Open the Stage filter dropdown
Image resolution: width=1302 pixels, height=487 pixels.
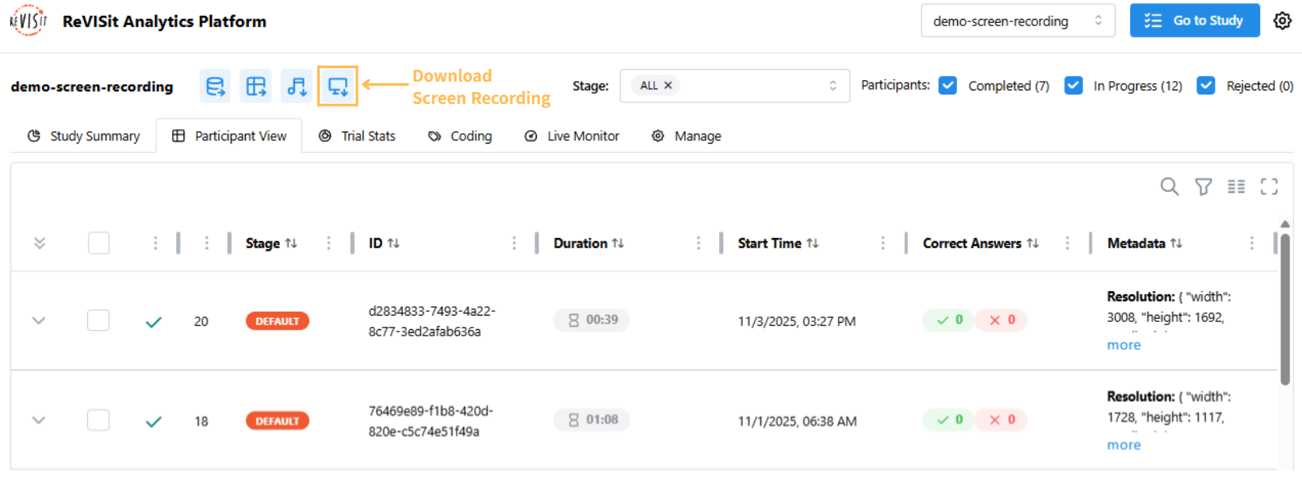click(734, 86)
